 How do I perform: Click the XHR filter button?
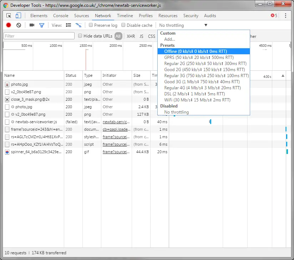(x=131, y=36)
